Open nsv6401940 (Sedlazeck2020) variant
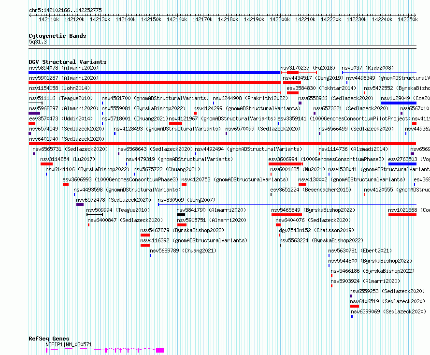 point(67,139)
